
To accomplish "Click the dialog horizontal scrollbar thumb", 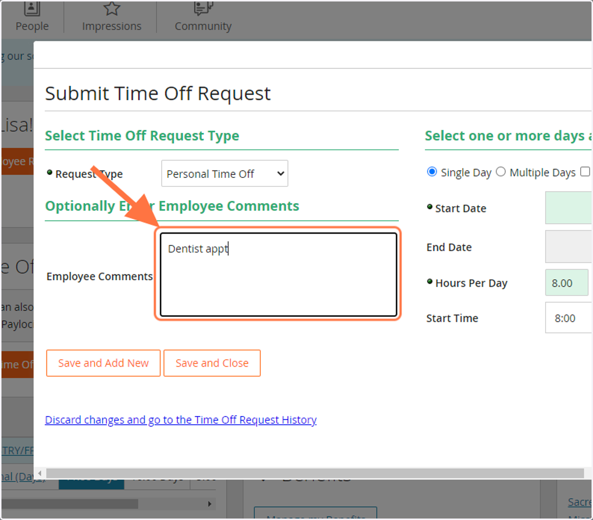I will (x=315, y=474).
